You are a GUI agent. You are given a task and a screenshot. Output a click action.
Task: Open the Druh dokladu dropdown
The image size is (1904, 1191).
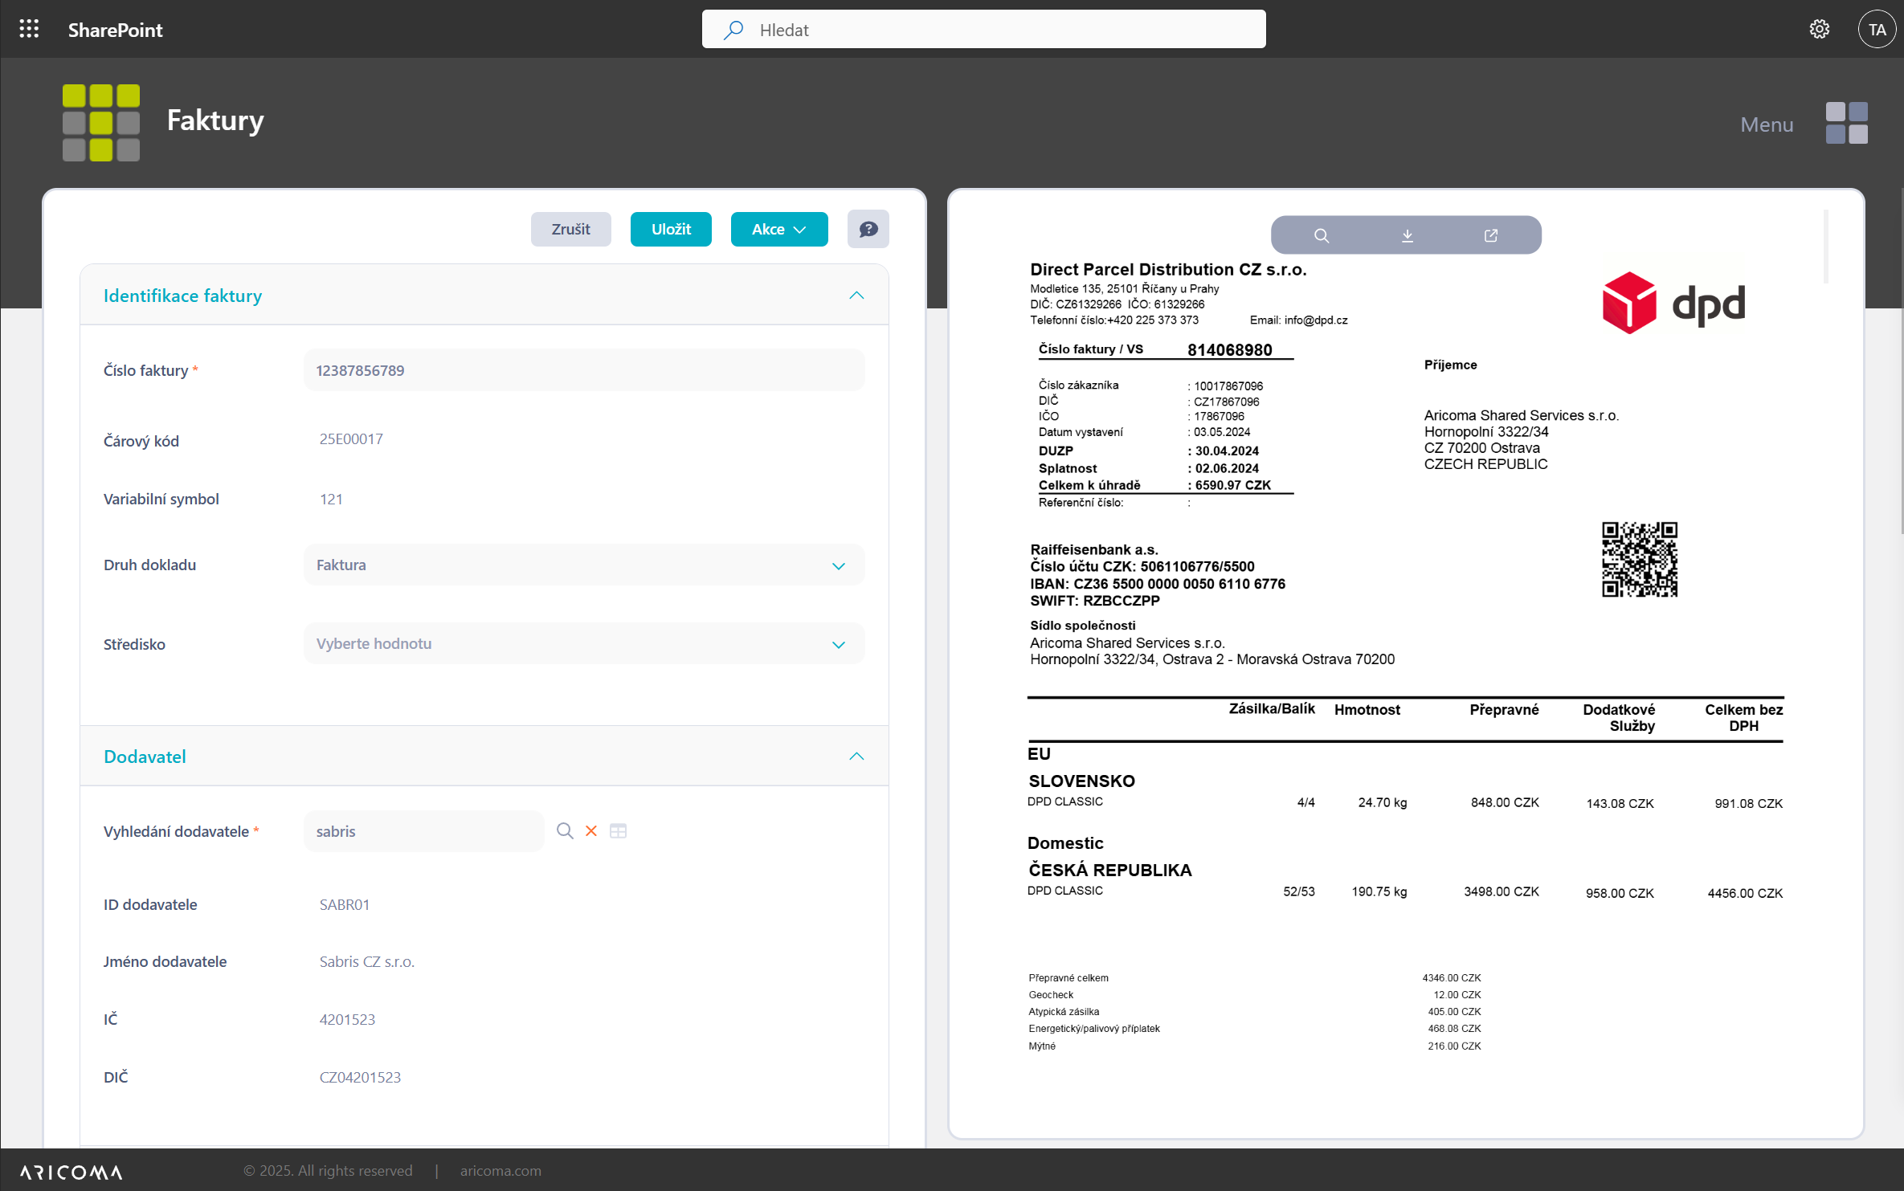point(839,565)
